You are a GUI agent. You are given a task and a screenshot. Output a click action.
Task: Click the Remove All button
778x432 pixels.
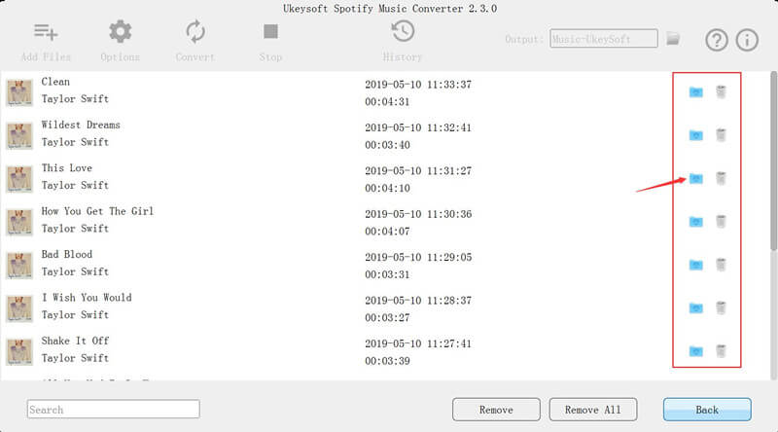click(x=593, y=410)
